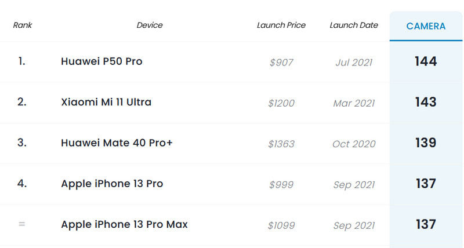Viewport: 464px width, 248px height.
Task: Click the camera score 139
Action: click(426, 143)
